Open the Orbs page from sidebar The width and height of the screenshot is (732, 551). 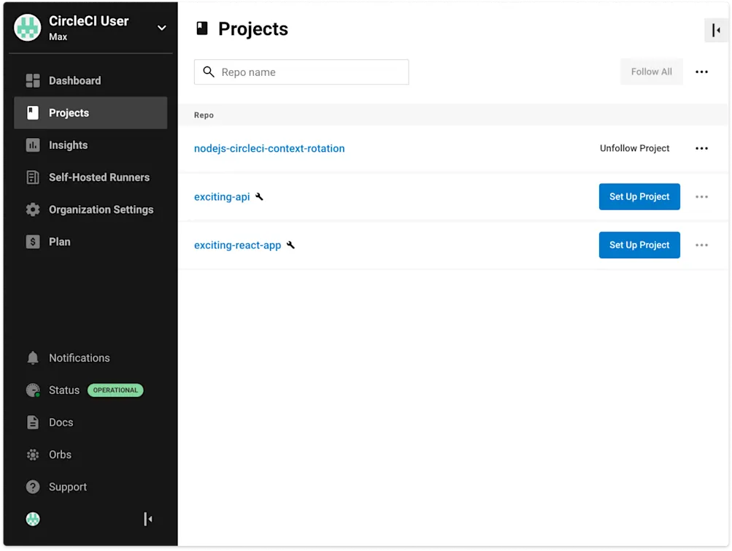60,454
